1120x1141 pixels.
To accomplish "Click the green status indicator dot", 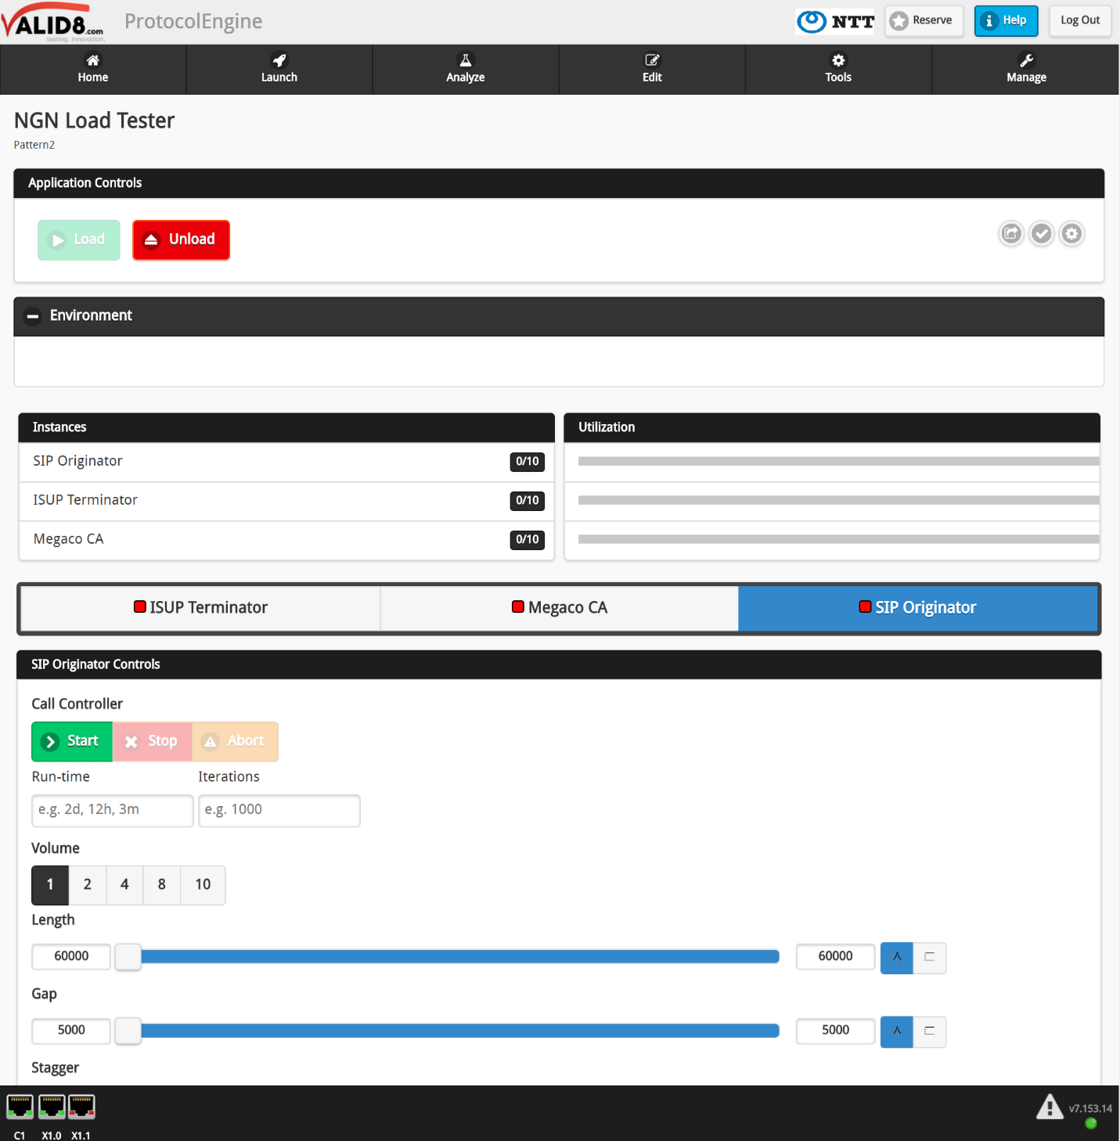I will coord(1091,1124).
